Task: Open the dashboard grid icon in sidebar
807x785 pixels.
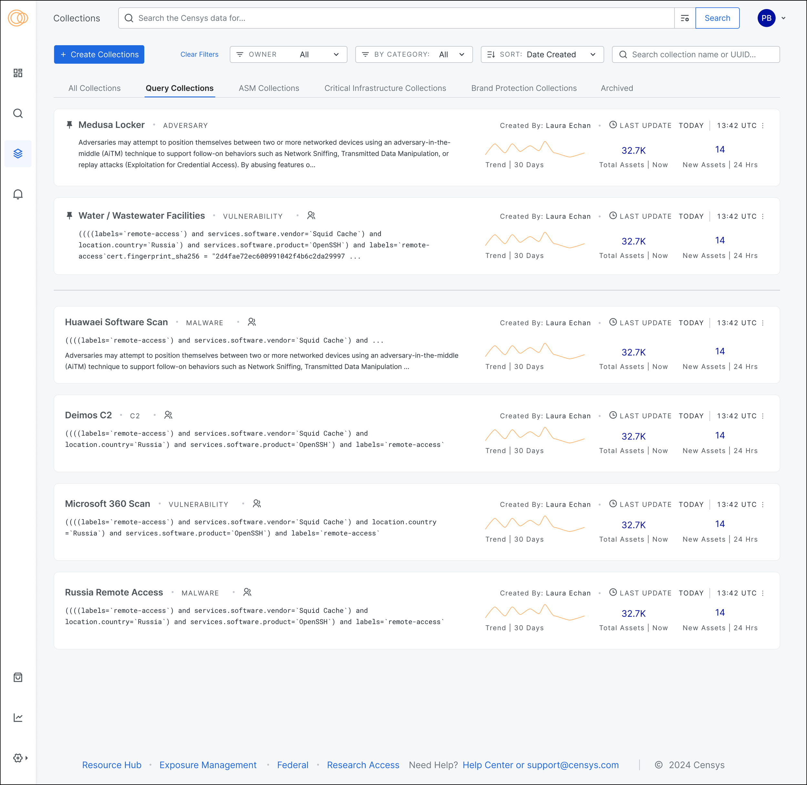Action: (x=18, y=73)
